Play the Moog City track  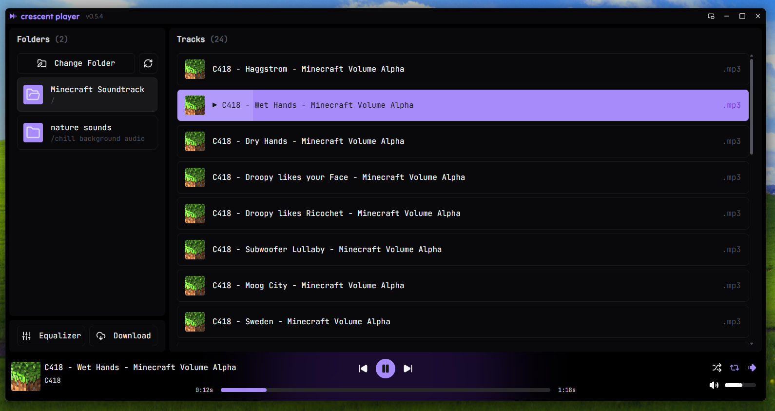click(x=463, y=286)
